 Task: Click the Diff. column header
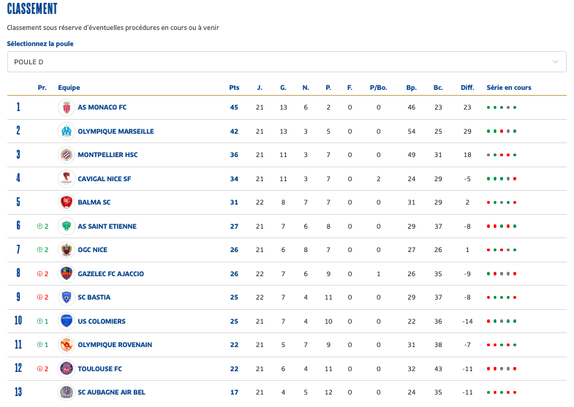point(467,88)
